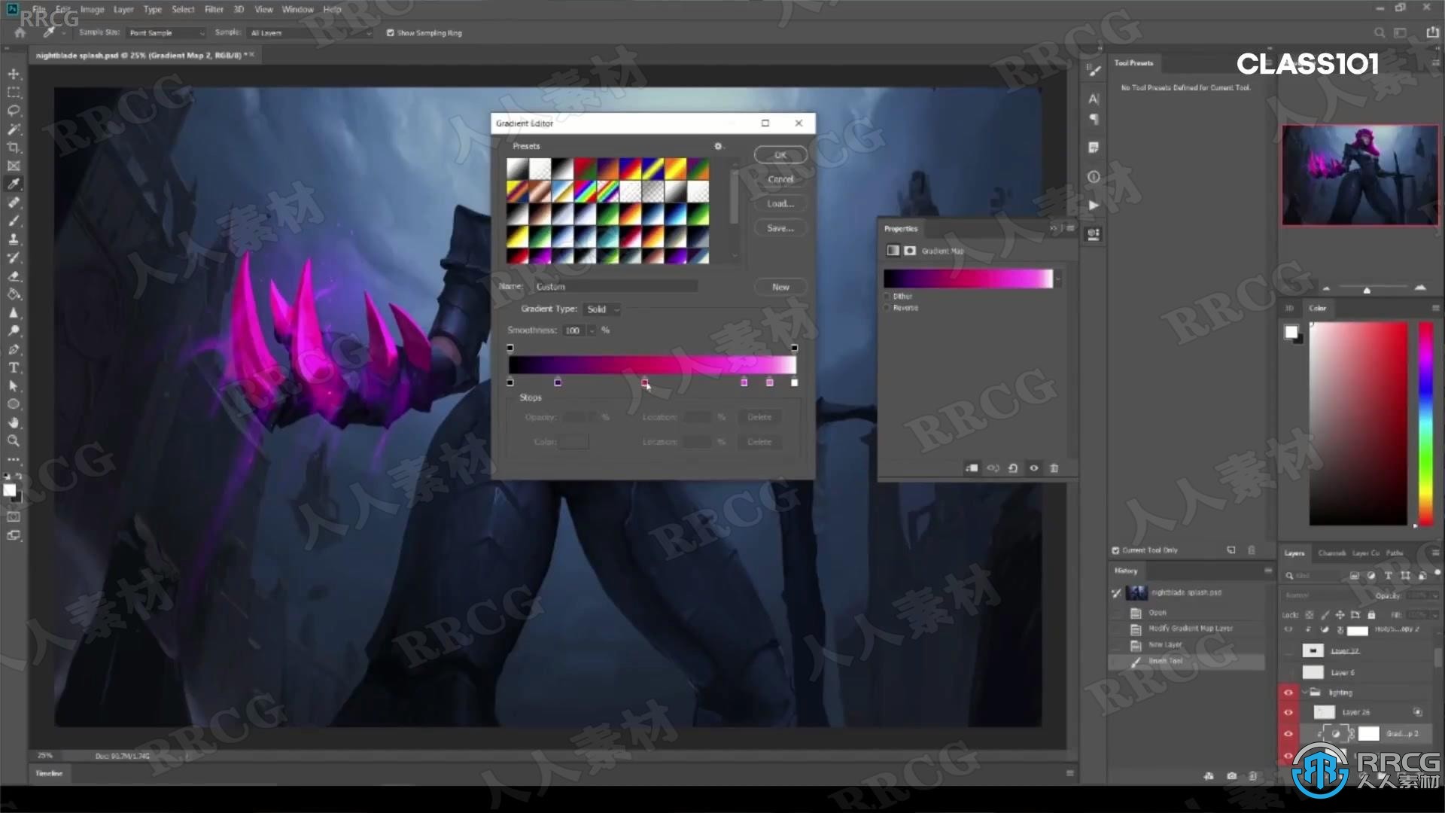The width and height of the screenshot is (1445, 813).
Task: Select the Ellipse shape tool
Action: tap(14, 404)
